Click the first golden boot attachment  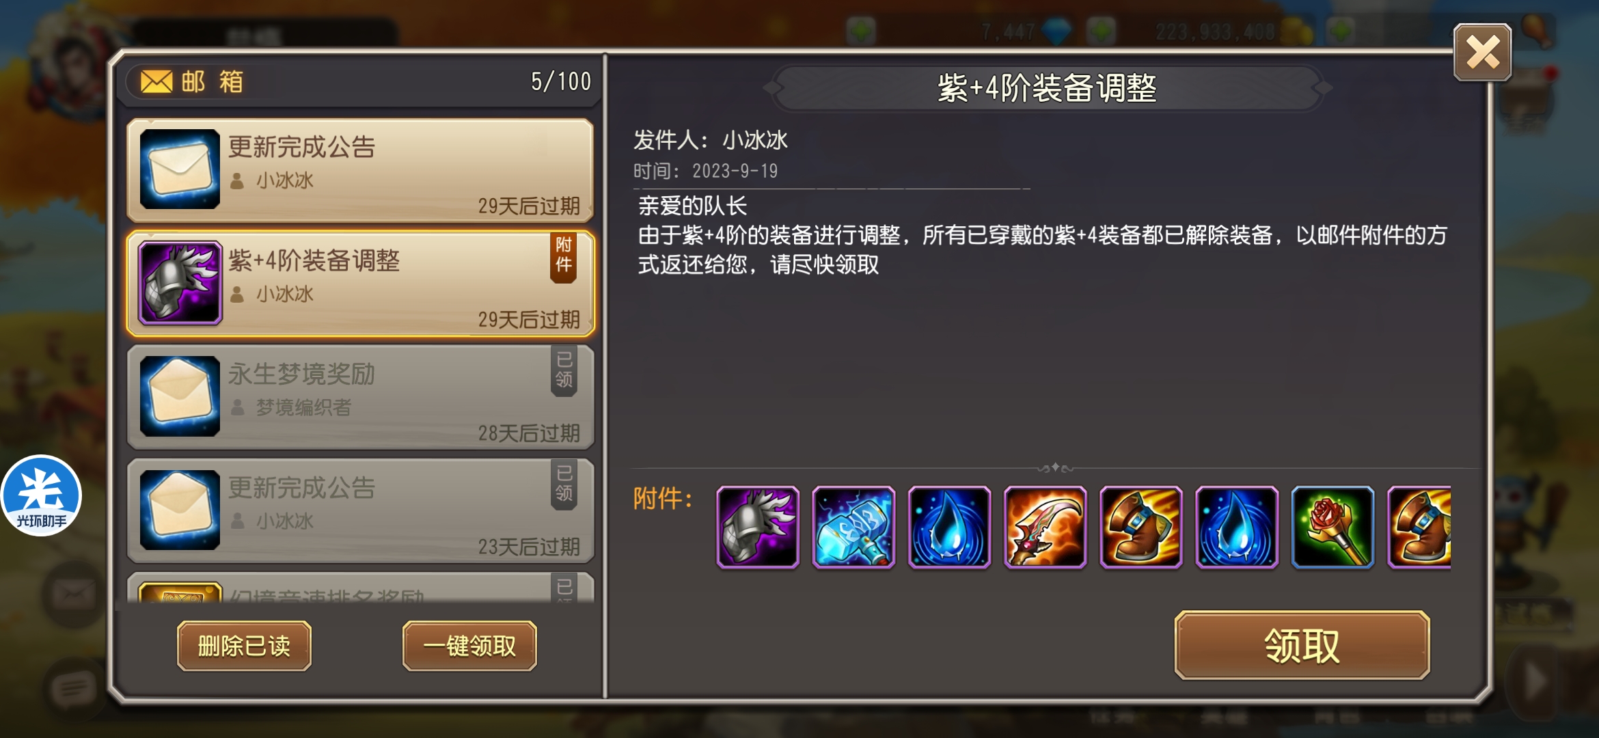[x=1140, y=527]
